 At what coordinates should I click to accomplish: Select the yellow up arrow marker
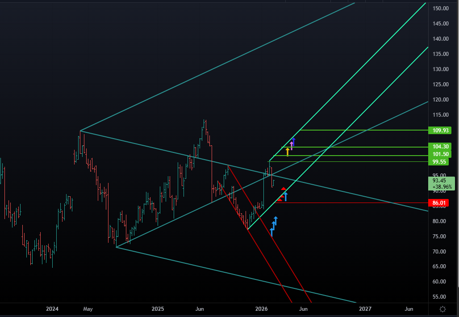[x=288, y=152]
